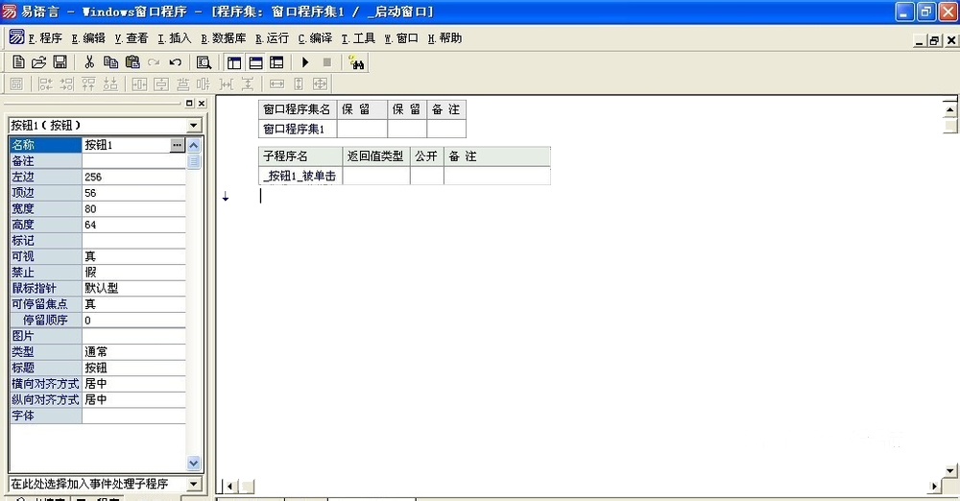Click the greyed redo arrow icon
Viewport: 960px width, 501px height.
point(154,62)
